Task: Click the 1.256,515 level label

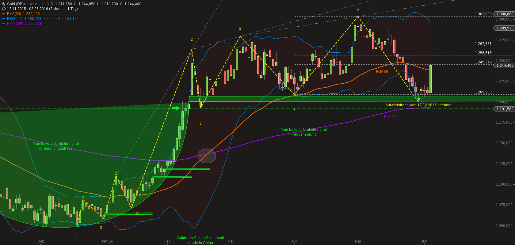Action: (x=483, y=53)
